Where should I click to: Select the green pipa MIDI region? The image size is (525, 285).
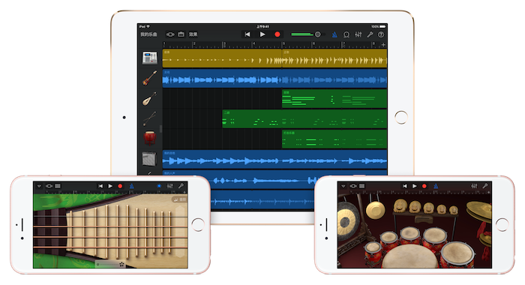tap(334, 98)
